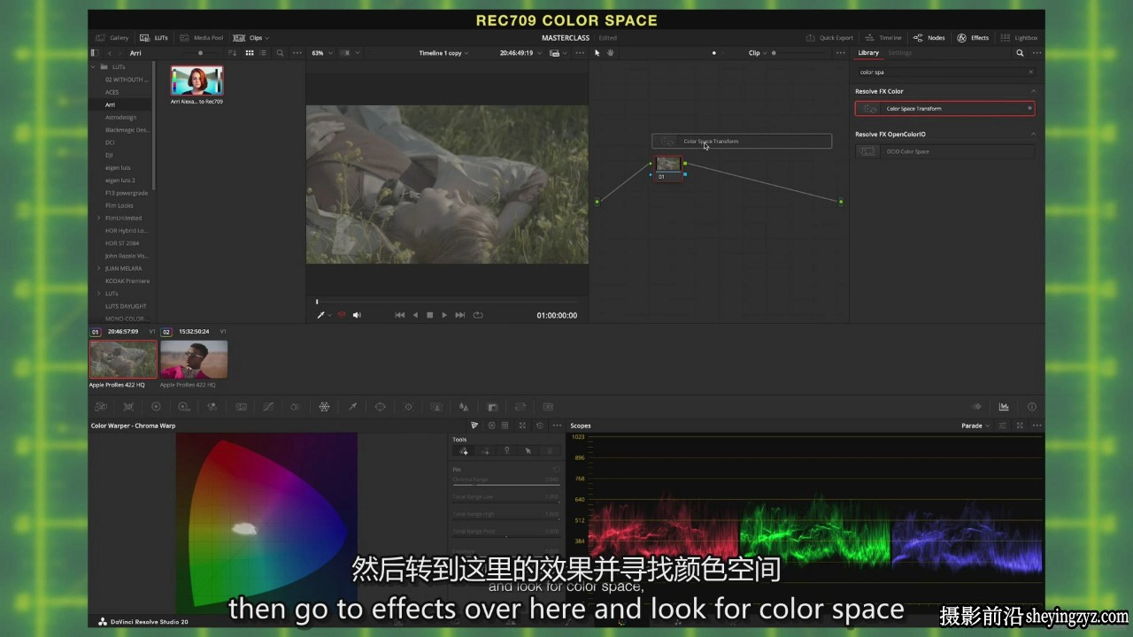Viewport: 1133px width, 637px height.
Task: Toggle the Nodes editor panel
Action: pos(929,38)
